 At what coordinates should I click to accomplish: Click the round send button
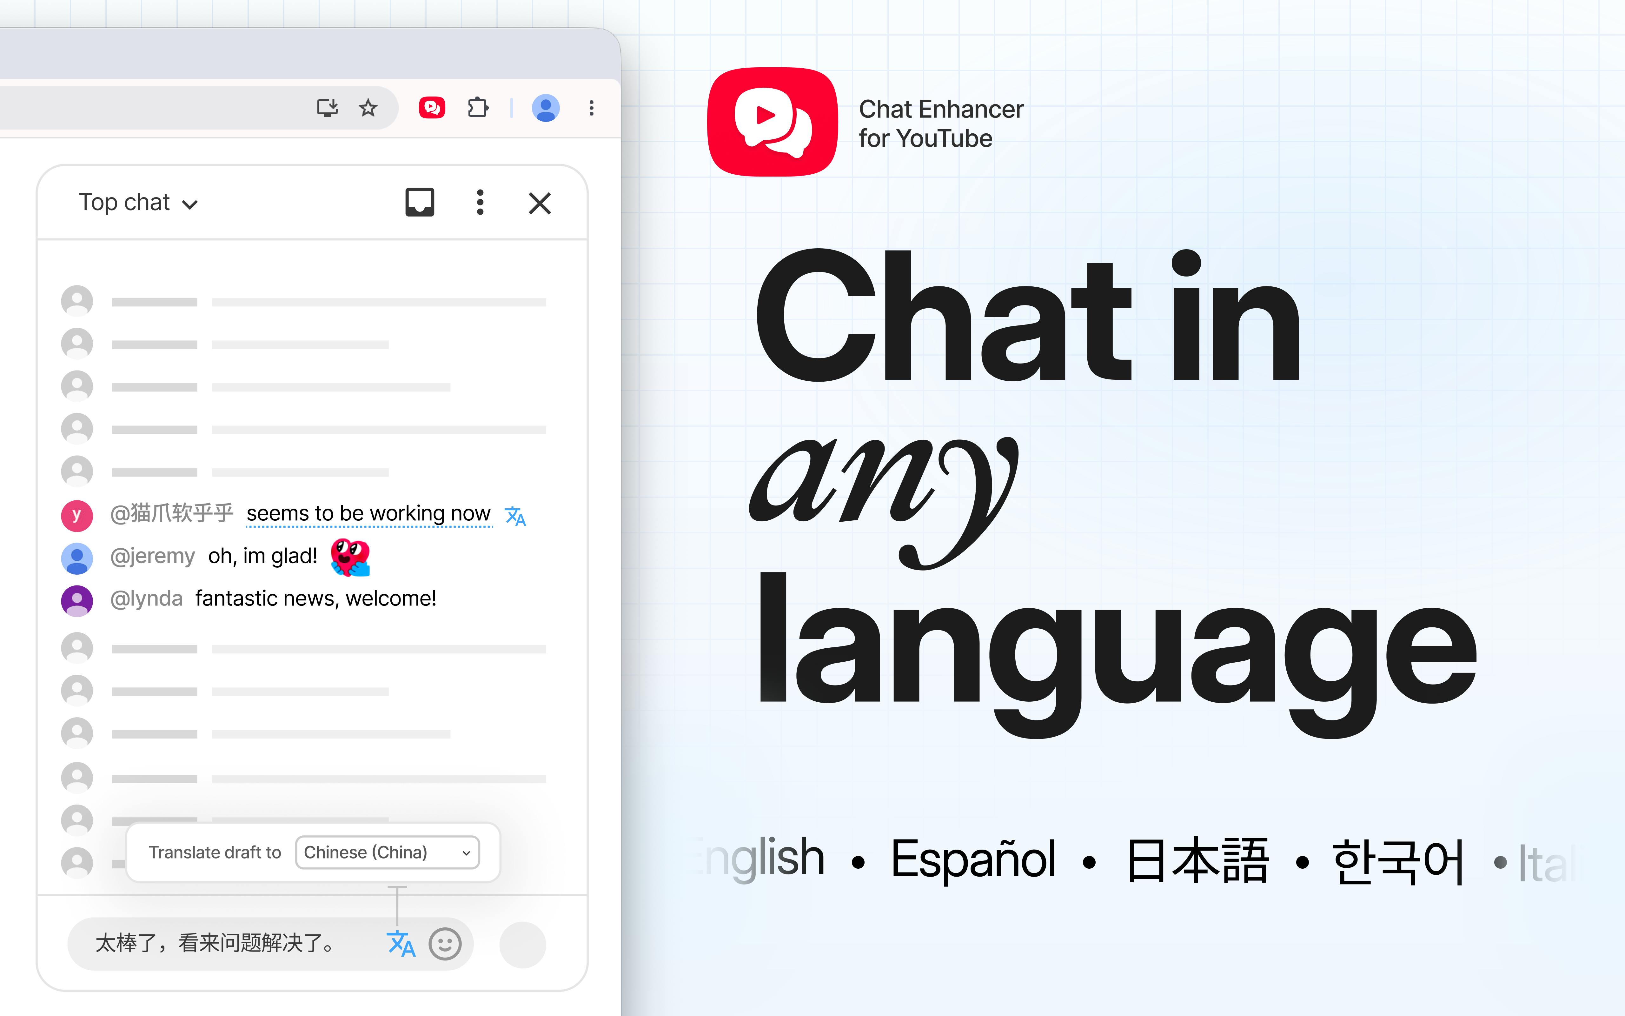click(522, 944)
